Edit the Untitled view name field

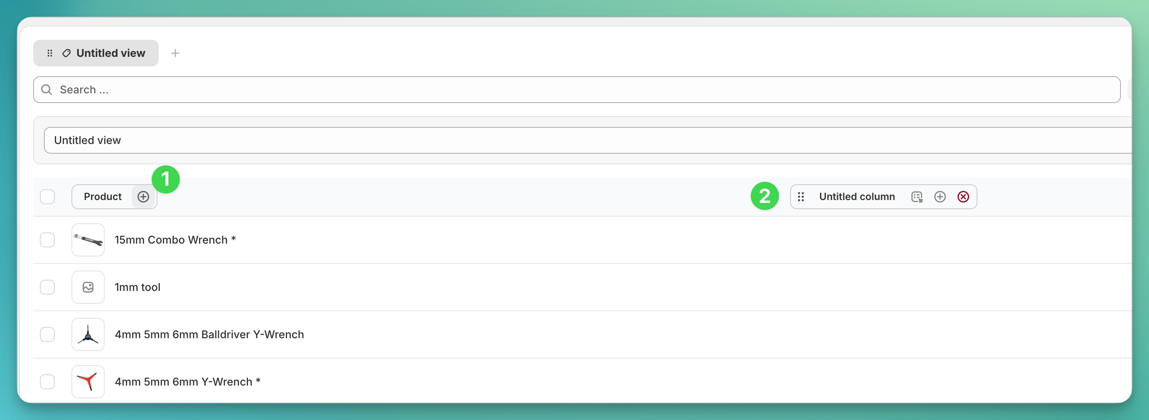point(580,140)
